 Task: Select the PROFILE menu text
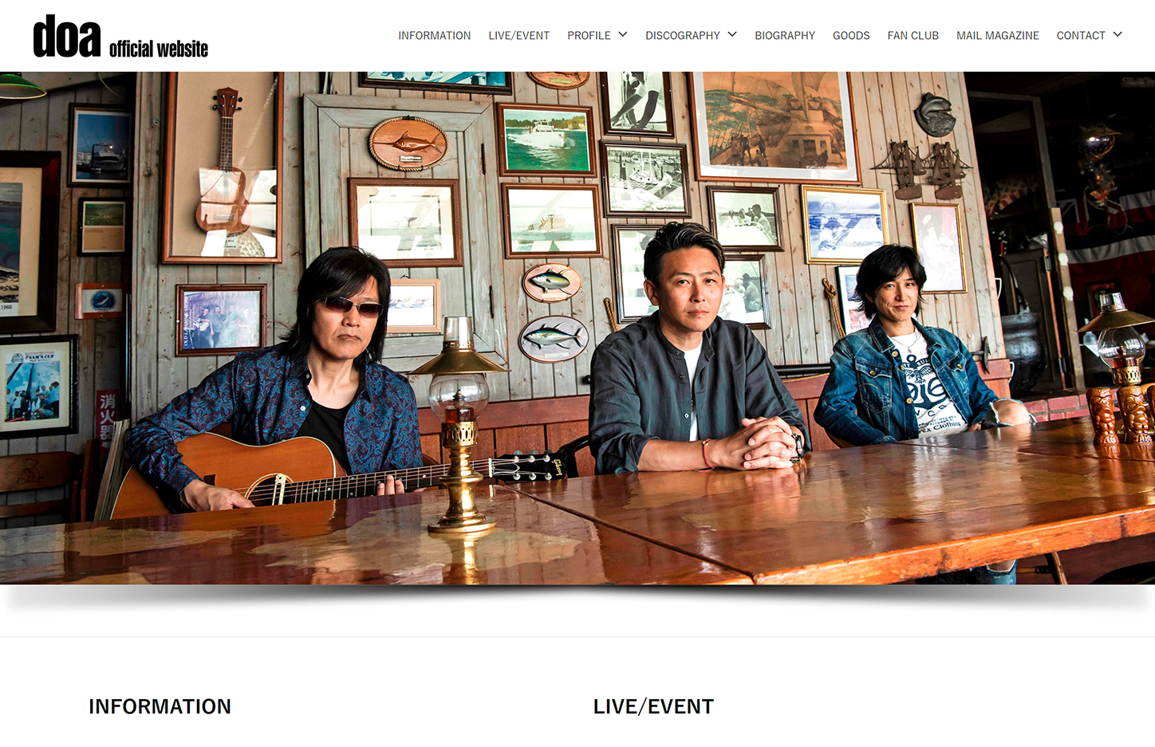click(x=589, y=36)
